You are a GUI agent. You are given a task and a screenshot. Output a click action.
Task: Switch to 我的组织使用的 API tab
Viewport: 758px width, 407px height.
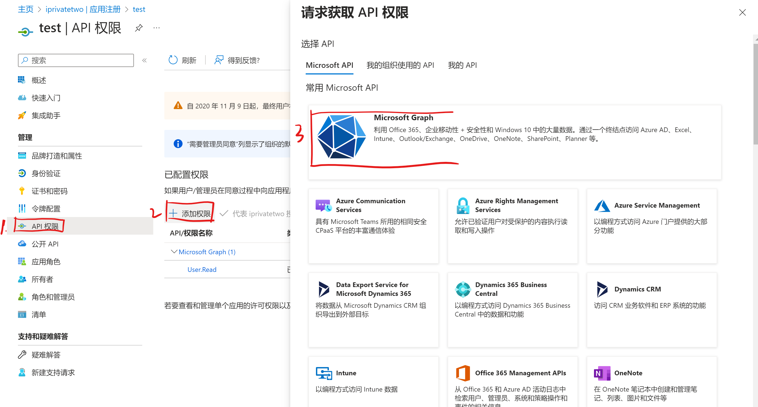tap(400, 65)
